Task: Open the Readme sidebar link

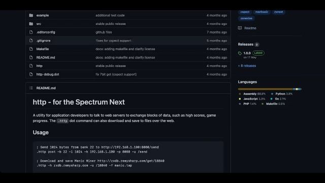Action: click(250, 28)
